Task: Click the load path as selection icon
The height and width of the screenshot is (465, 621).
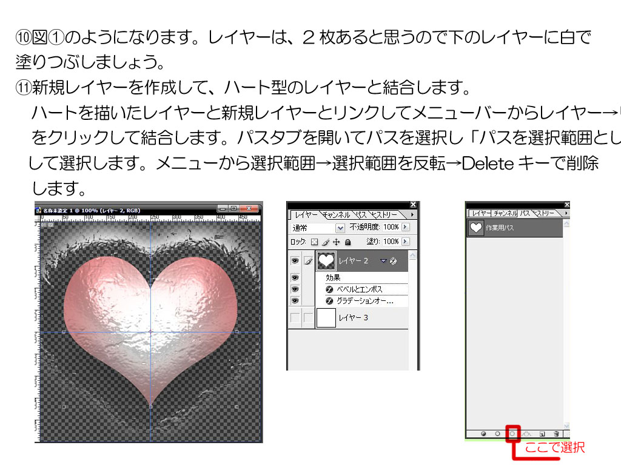Action: pos(513,434)
